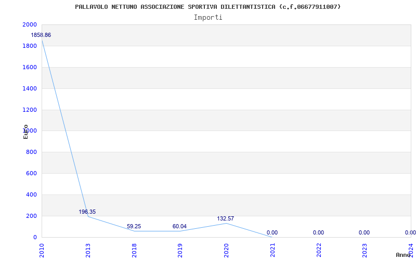Click the 0.00 label above 2022
The image size is (416, 260).
point(318,232)
